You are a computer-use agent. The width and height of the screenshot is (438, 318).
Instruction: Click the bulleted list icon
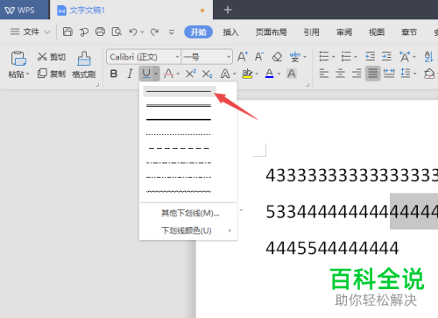(x=324, y=56)
